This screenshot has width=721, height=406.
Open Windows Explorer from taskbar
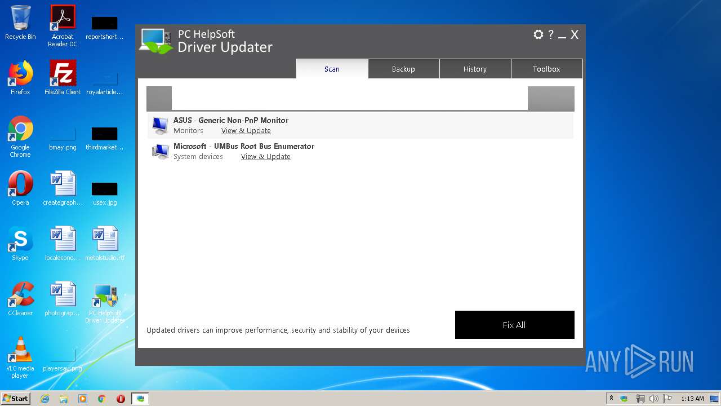point(64,399)
